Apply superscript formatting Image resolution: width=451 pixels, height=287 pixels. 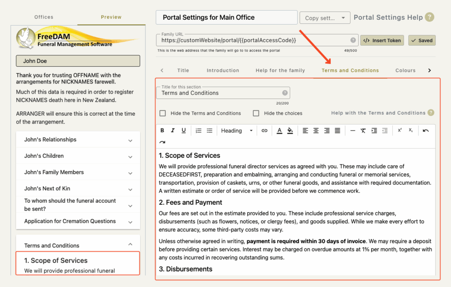400,130
